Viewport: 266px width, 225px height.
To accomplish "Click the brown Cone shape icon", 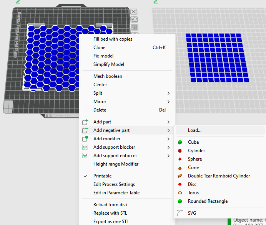I will pyautogui.click(x=180, y=168).
